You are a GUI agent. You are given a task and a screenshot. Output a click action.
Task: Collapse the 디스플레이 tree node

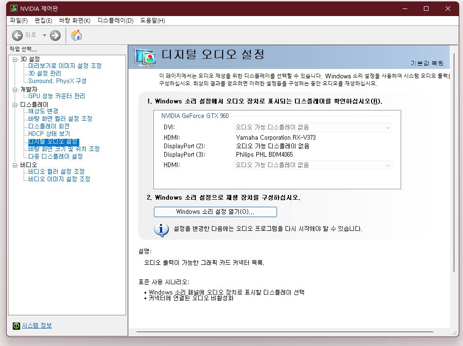coord(15,105)
